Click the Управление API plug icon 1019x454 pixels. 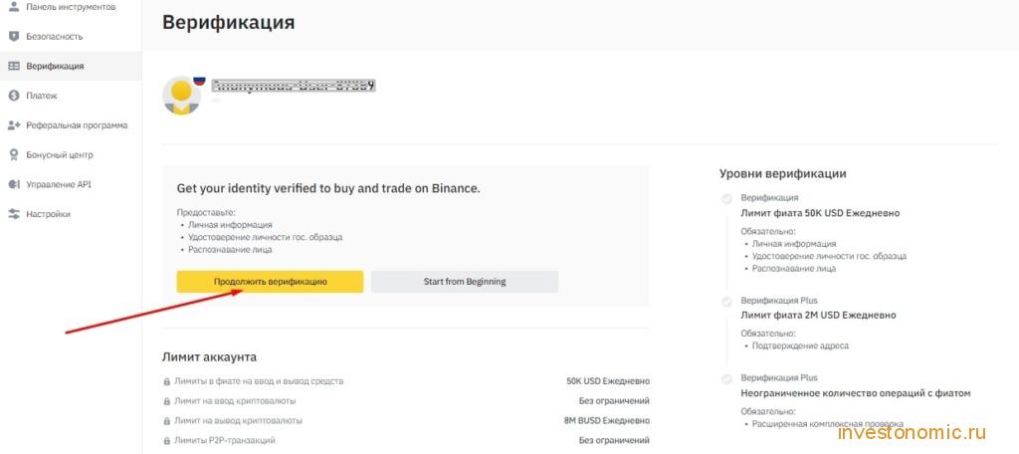click(13, 185)
